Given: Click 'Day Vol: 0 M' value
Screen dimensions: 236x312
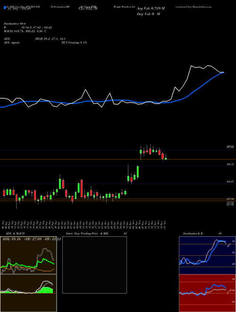Looking at the screenshot, I should 148,14.
